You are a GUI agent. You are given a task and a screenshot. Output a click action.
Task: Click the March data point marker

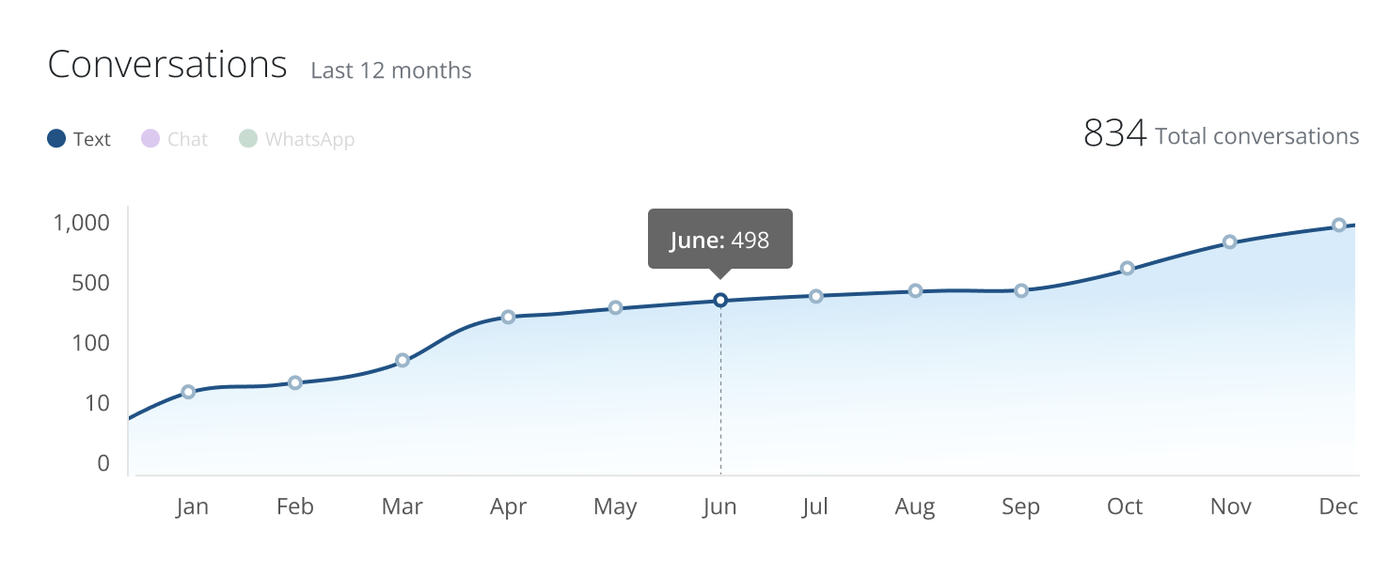403,360
